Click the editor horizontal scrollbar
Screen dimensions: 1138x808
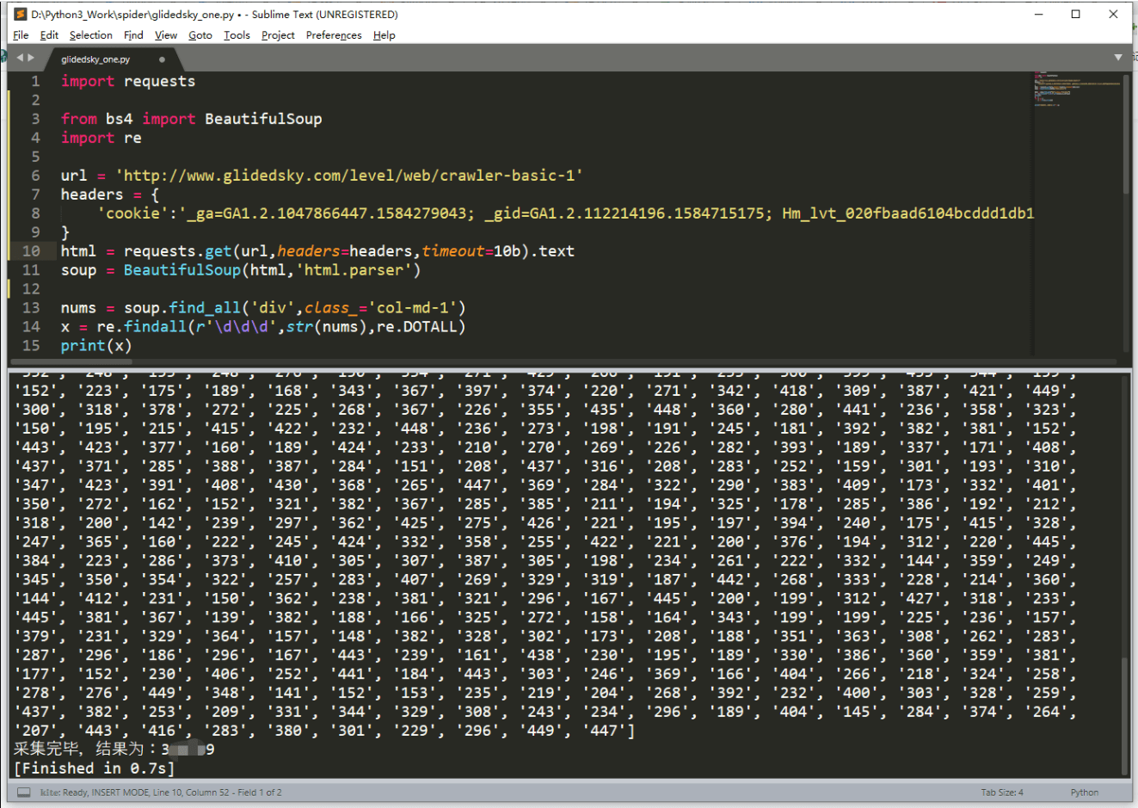coord(563,361)
